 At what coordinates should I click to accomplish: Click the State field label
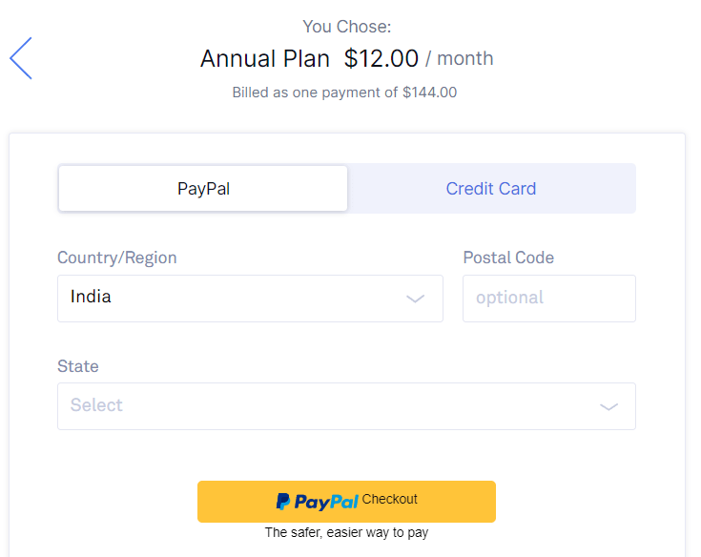point(78,366)
